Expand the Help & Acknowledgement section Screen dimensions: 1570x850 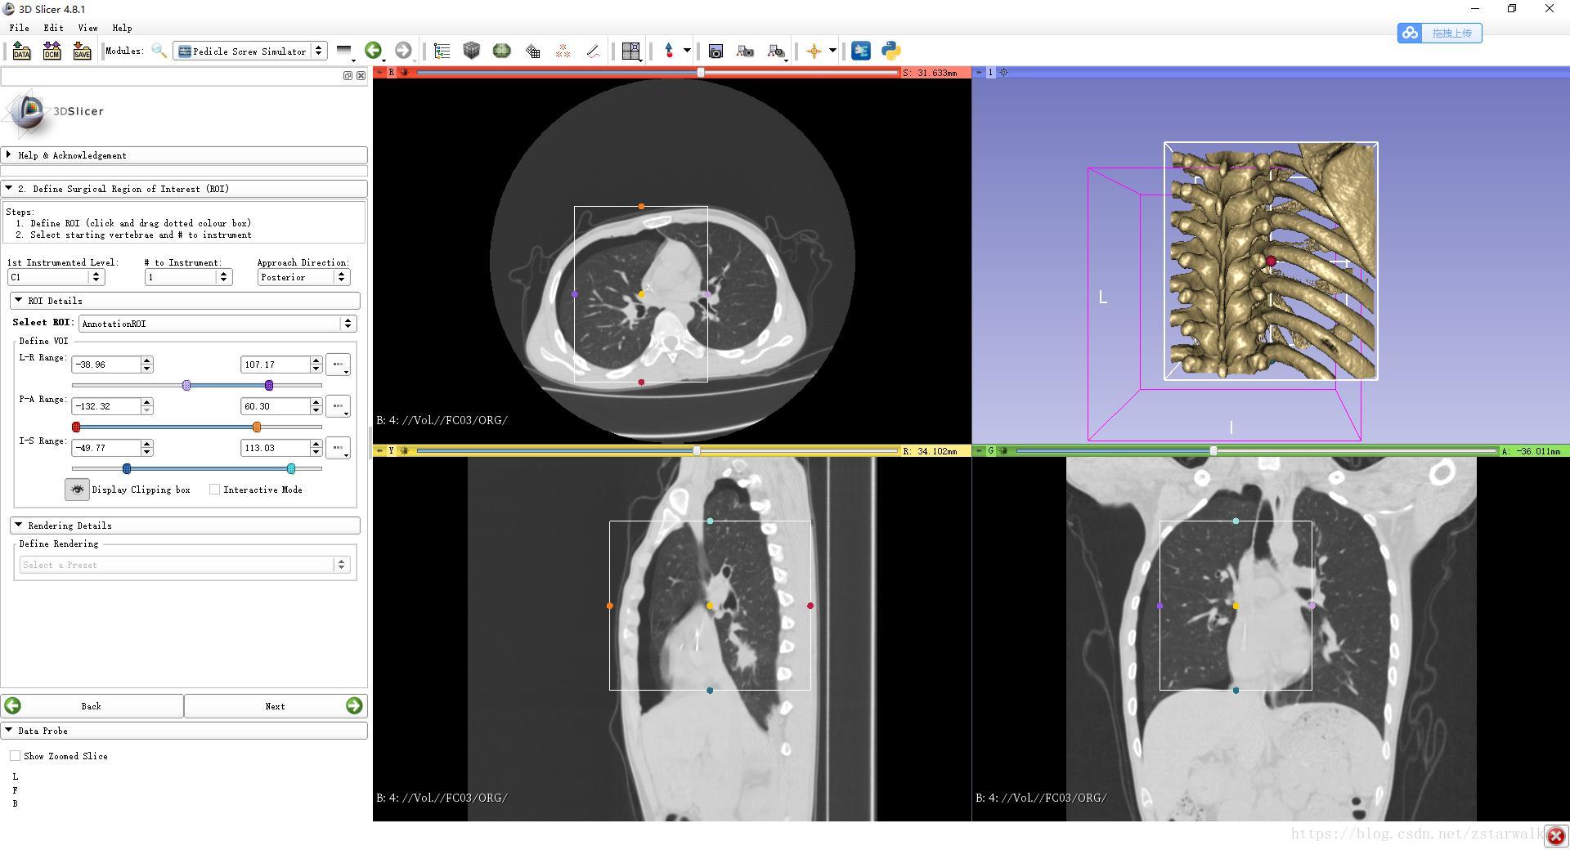(x=184, y=155)
